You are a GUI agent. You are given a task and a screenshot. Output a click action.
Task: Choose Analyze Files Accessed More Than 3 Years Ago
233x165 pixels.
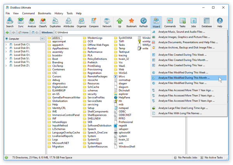[189, 96]
